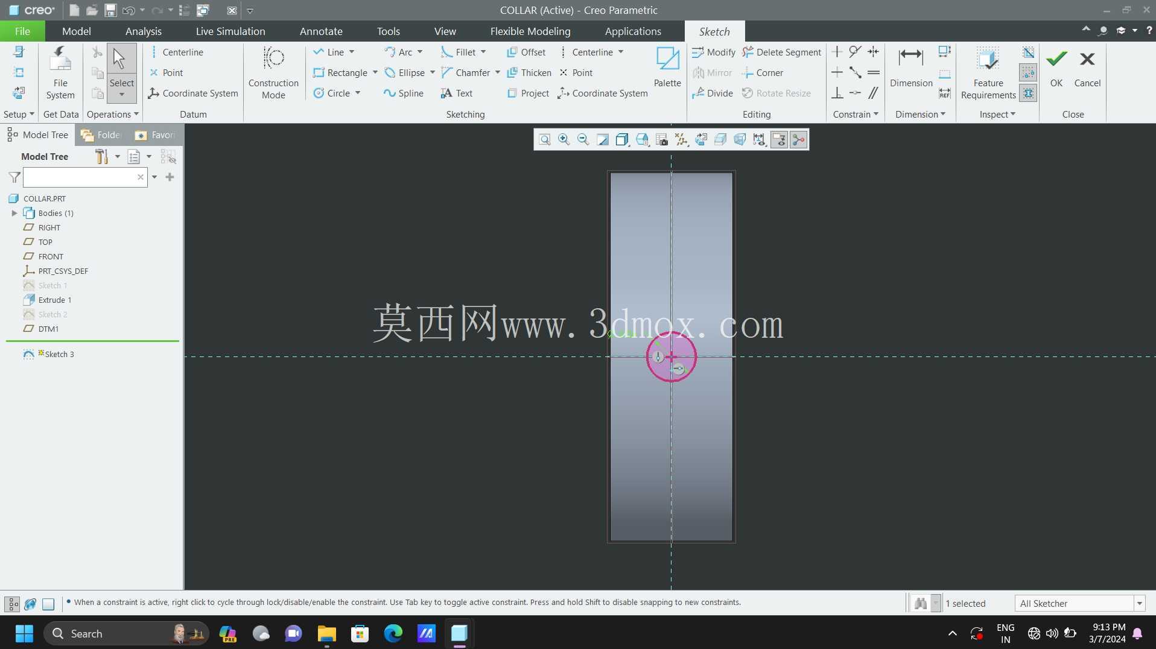Screen dimensions: 1156x649
Task: Open the sketcher Palette
Action: (x=667, y=67)
